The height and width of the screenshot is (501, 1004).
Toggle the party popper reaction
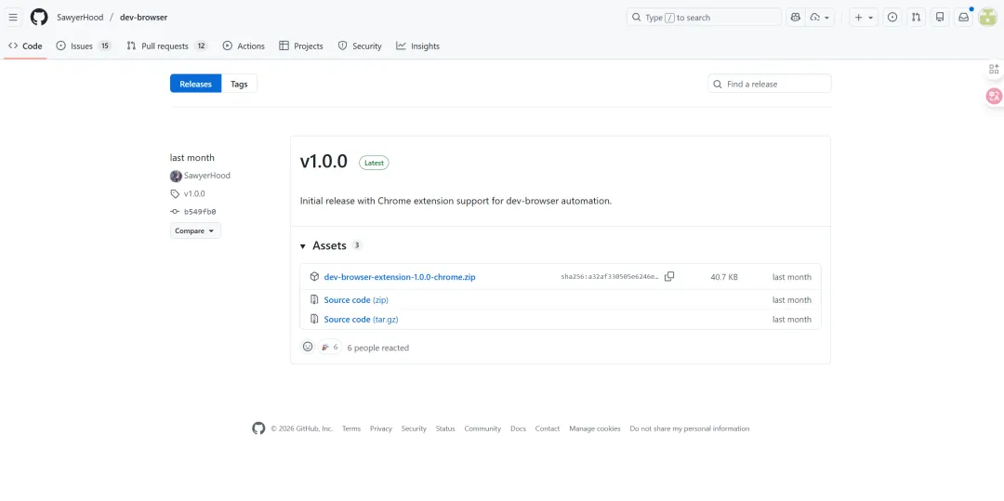[x=329, y=347]
